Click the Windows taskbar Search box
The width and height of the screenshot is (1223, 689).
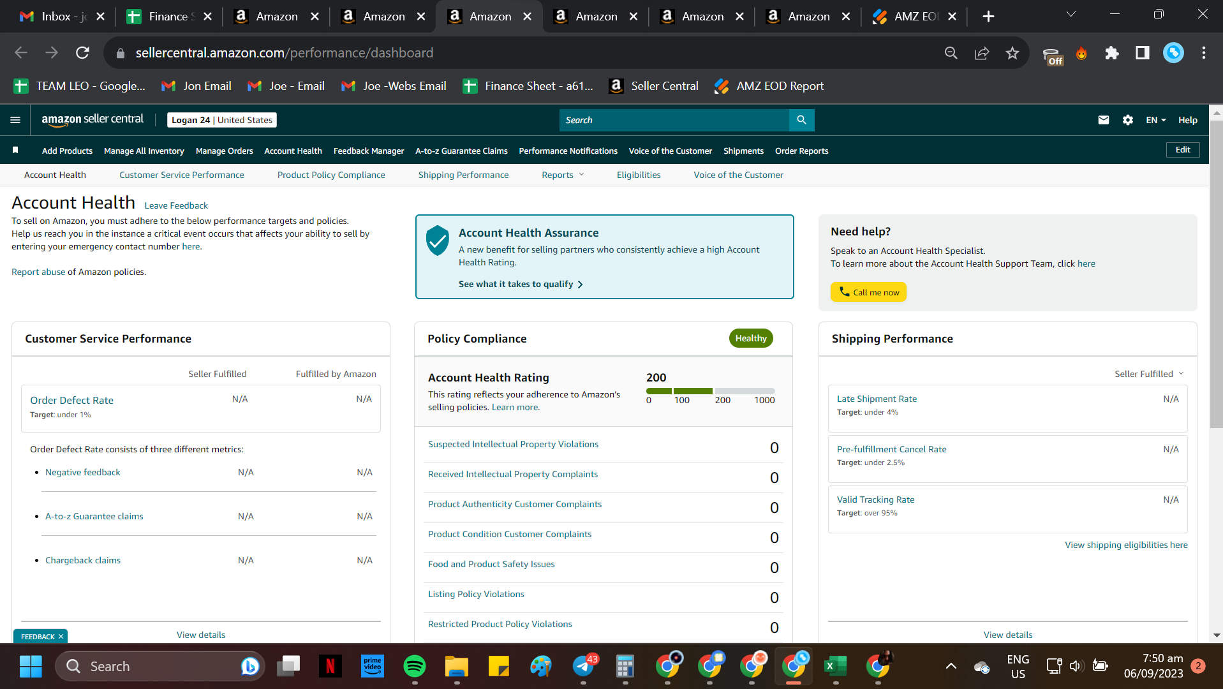tap(159, 667)
